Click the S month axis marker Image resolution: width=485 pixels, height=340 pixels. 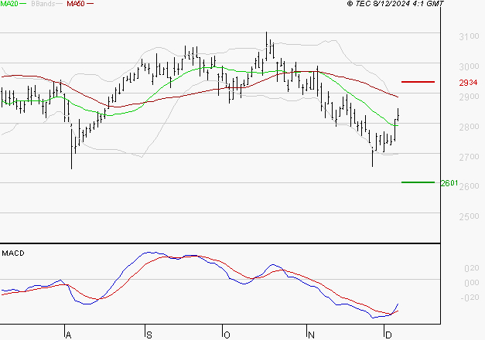(149, 335)
